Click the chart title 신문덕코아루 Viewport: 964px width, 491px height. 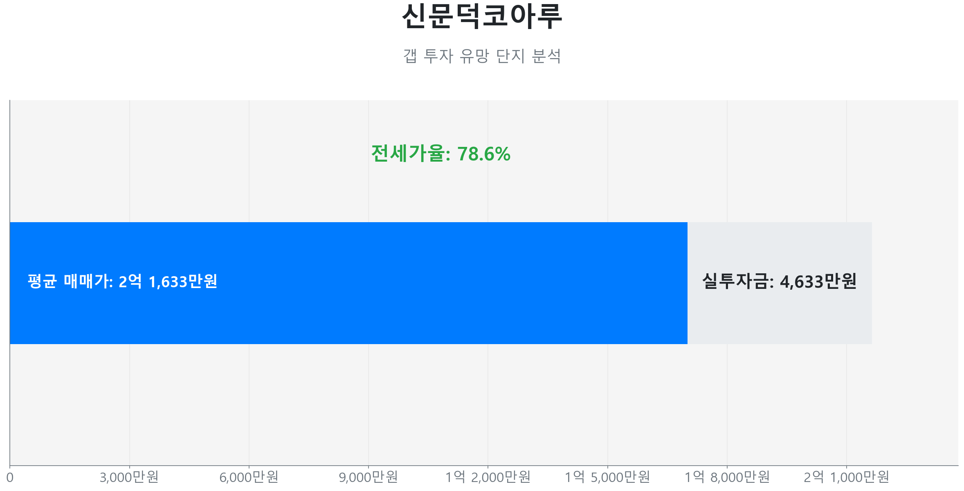click(482, 16)
